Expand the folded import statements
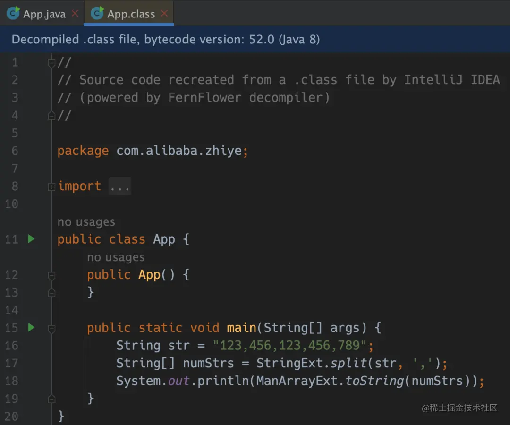 pyautogui.click(x=51, y=187)
